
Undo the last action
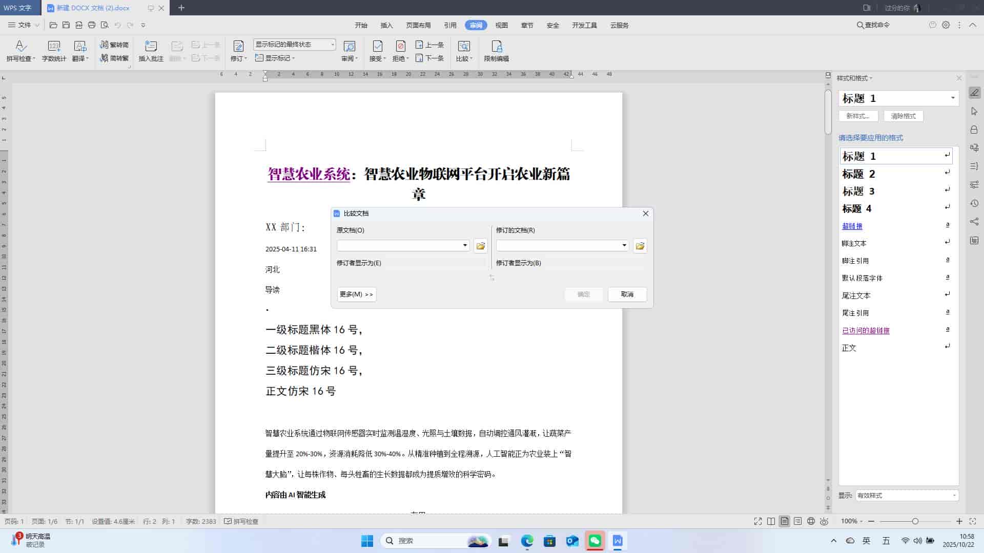coord(117,25)
